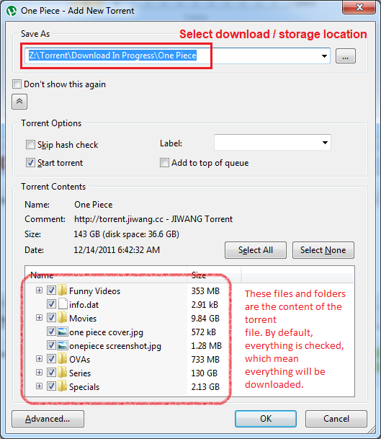Viewport: 381px width, 439px height.
Task: Click the uTorrent logo in title bar
Action: [x=12, y=11]
